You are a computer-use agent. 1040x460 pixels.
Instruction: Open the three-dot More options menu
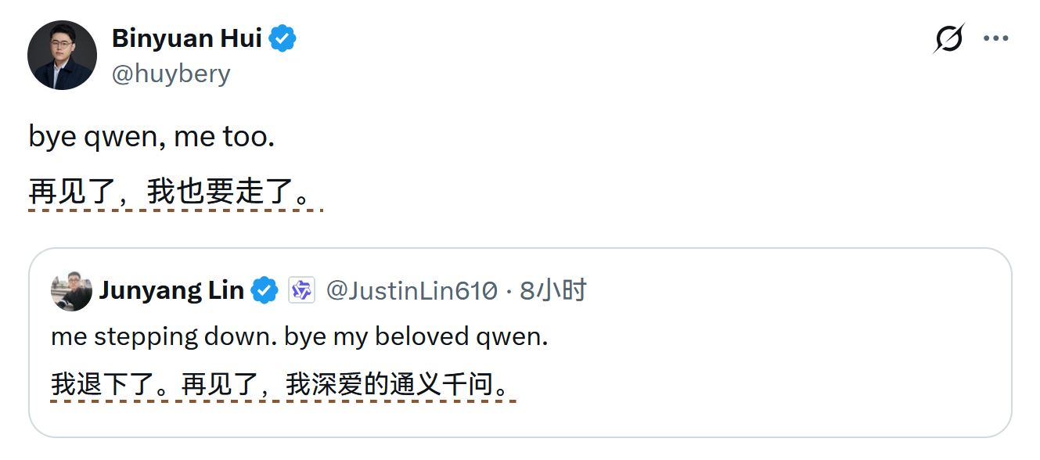click(995, 38)
